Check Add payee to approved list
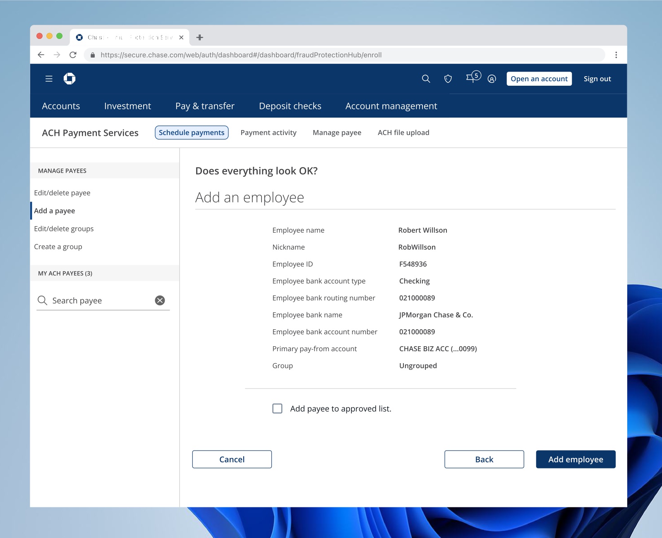Viewport: 662px width, 538px height. (x=278, y=409)
